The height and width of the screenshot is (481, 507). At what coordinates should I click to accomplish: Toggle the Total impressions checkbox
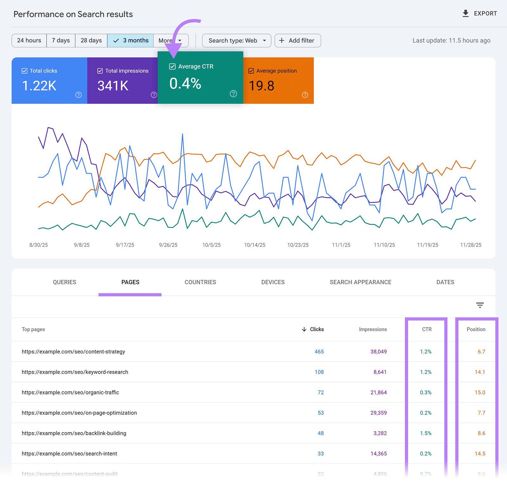[x=100, y=70]
